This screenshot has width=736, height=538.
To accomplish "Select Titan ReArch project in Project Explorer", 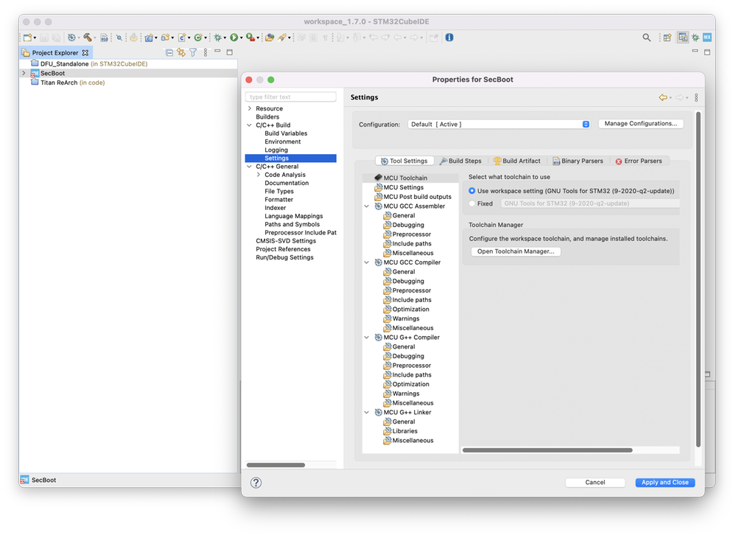I will (68, 83).
